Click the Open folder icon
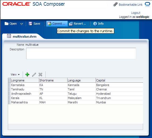 coord(6,24)
